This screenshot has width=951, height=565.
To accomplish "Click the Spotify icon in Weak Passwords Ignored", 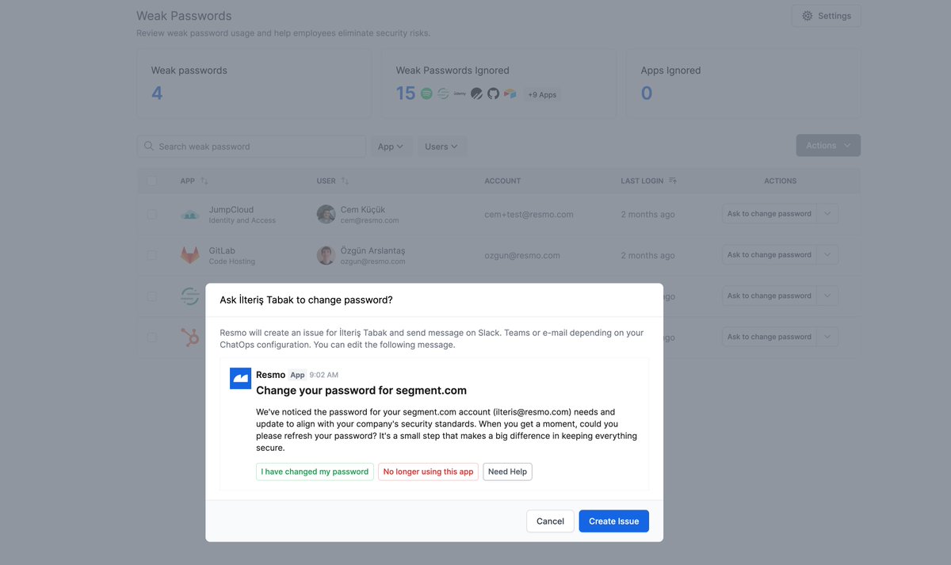I will (426, 94).
